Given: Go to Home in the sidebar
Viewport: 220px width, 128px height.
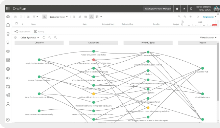Looking at the screenshot, I should 8,16.
